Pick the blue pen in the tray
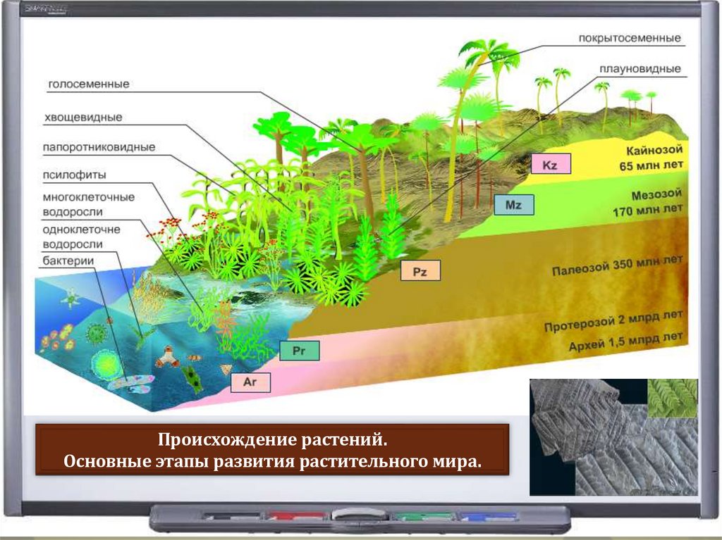 click(x=489, y=517)
